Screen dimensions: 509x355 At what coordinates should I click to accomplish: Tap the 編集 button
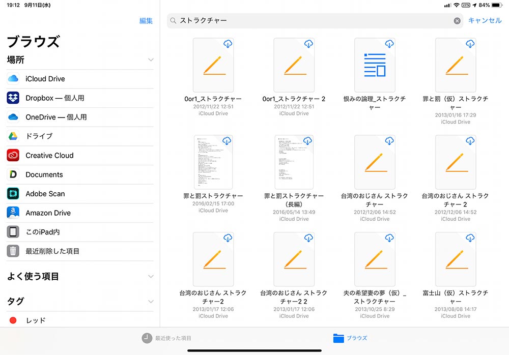[x=146, y=21]
